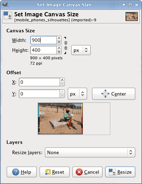Roll up window with title bar arrow
Image resolution: width=142 pixels, height=184 pixels.
[124, 5]
